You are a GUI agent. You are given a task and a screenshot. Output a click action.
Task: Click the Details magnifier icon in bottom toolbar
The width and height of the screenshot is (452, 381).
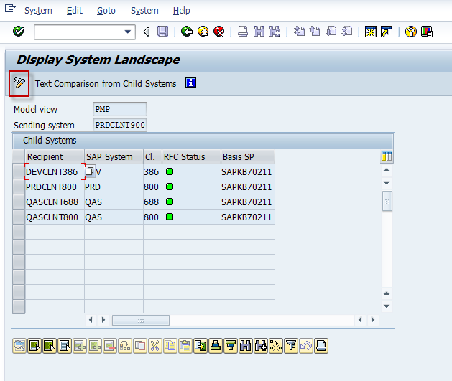19,346
